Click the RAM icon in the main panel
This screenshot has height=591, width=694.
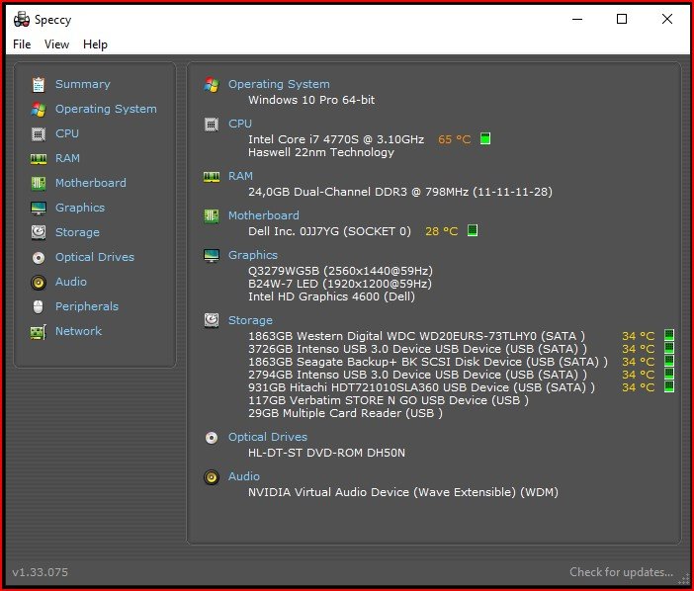212,177
